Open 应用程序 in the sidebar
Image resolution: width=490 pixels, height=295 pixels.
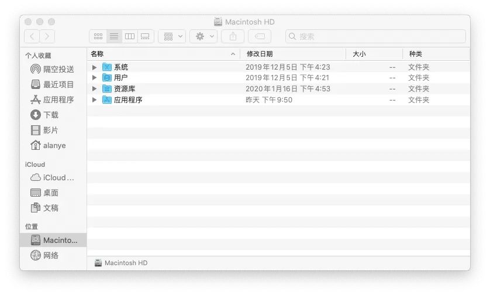53,100
